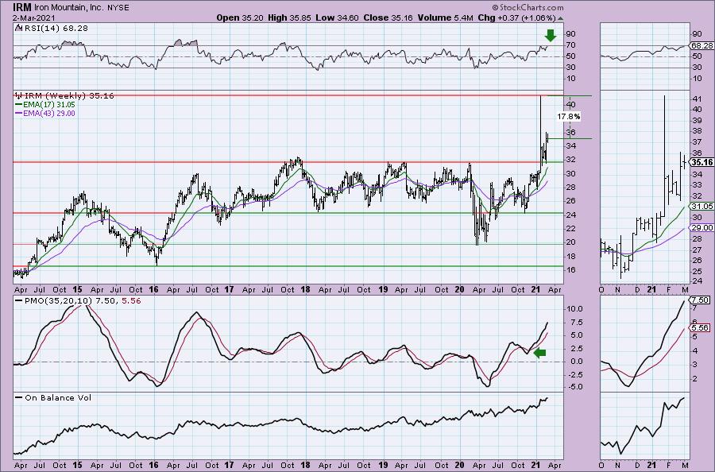Click the IRM ticker symbol in header
The image size is (715, 472).
(x=21, y=7)
